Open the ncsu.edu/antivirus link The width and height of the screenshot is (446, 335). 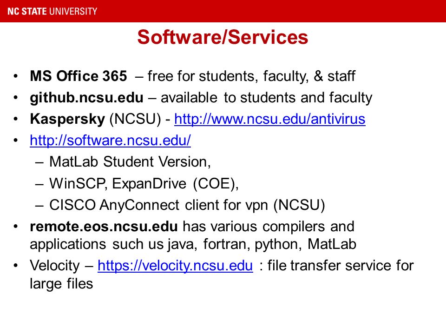[x=269, y=119]
